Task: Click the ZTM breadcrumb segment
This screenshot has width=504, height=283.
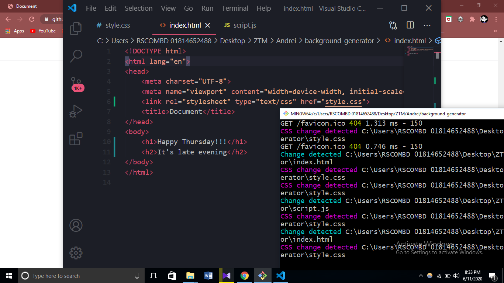Action: pyautogui.click(x=260, y=41)
